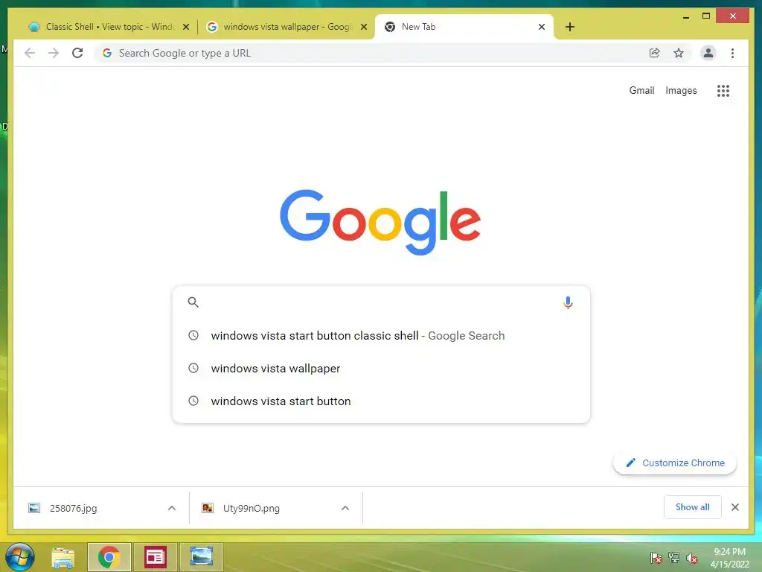
Task: Click the network tray icon
Action: tap(674, 557)
